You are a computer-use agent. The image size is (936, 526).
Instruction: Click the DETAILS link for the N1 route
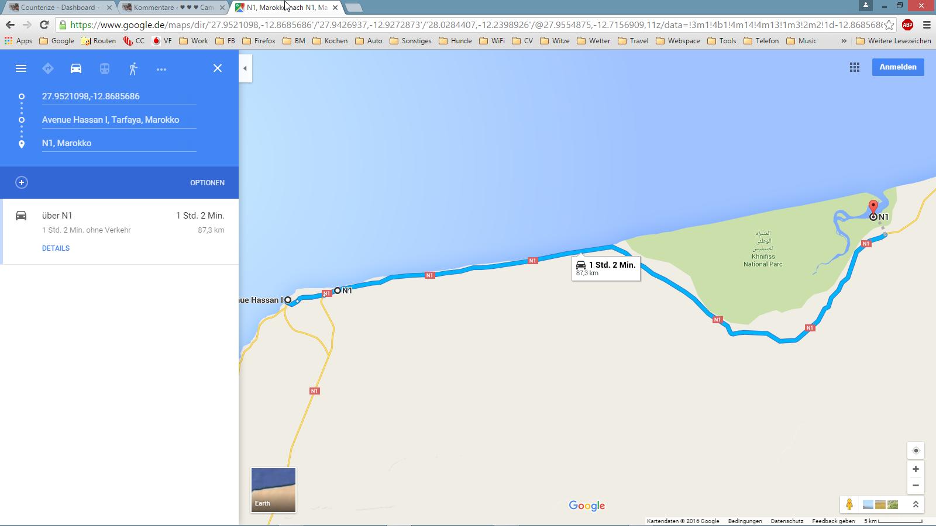[x=56, y=248]
